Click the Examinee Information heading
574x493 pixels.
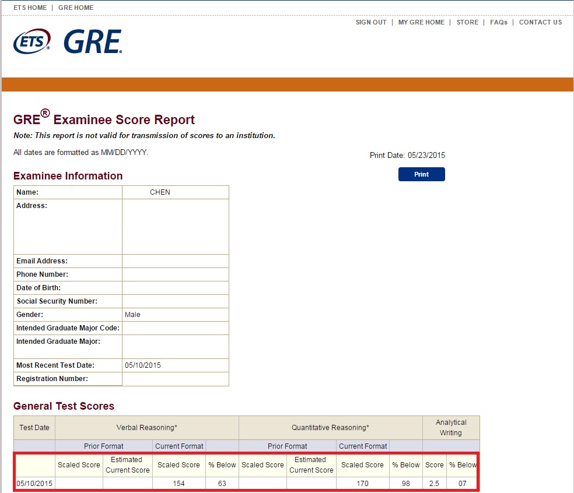(x=68, y=176)
